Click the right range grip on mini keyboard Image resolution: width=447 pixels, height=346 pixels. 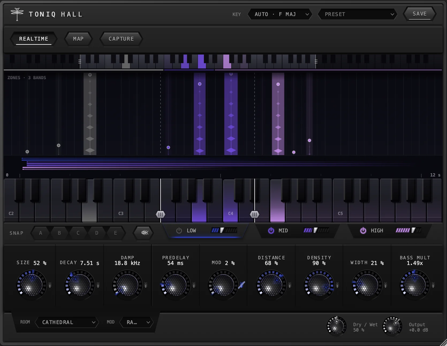click(x=316, y=61)
